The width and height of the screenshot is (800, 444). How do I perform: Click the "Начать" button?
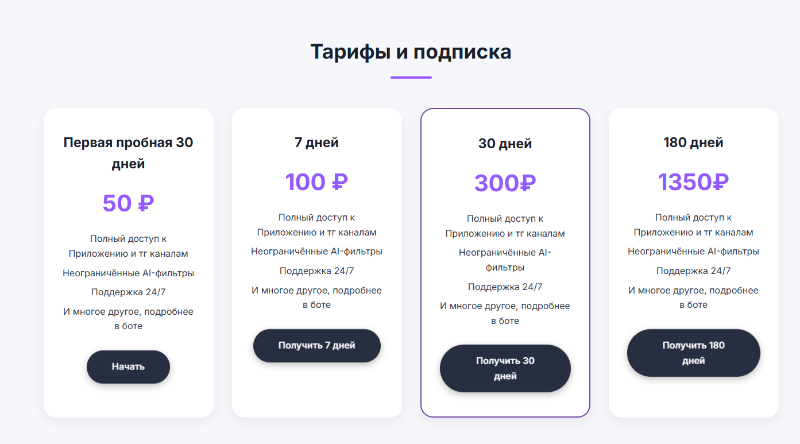[128, 366]
